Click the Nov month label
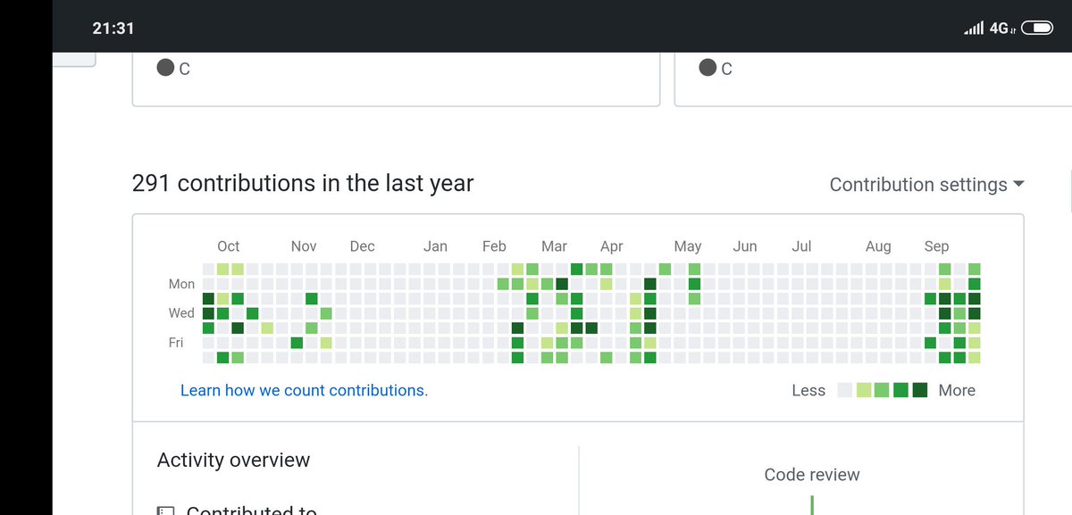Image resolution: width=1072 pixels, height=515 pixels. 304,246
